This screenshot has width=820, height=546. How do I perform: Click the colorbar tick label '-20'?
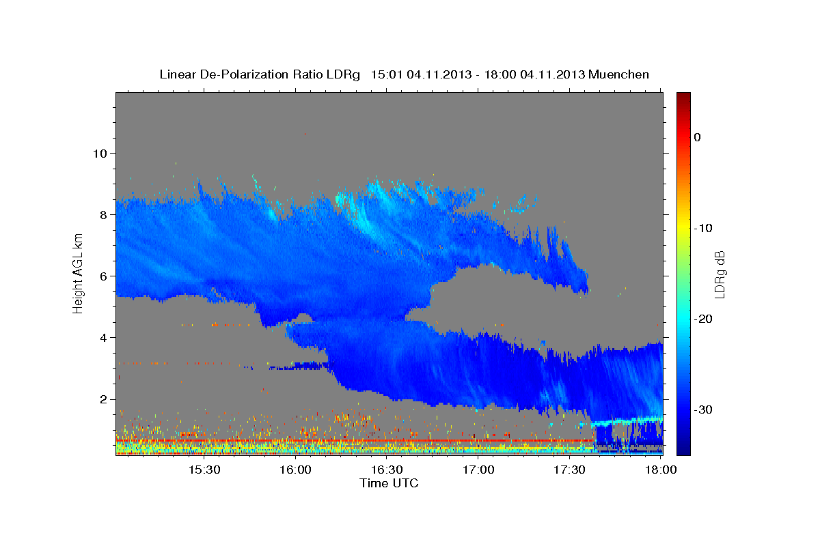[703, 319]
